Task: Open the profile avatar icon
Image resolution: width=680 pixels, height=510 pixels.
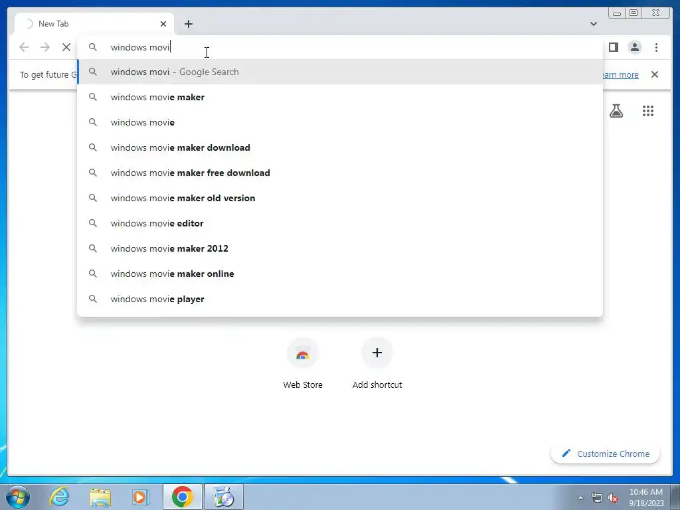Action: click(x=634, y=47)
